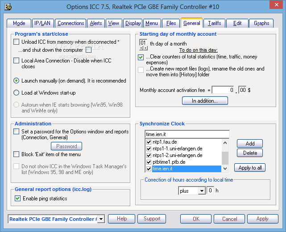Click the day of month field showing 01

(x=143, y=43)
